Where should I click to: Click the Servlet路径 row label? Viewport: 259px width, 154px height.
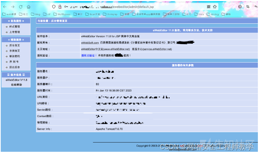[45, 110]
